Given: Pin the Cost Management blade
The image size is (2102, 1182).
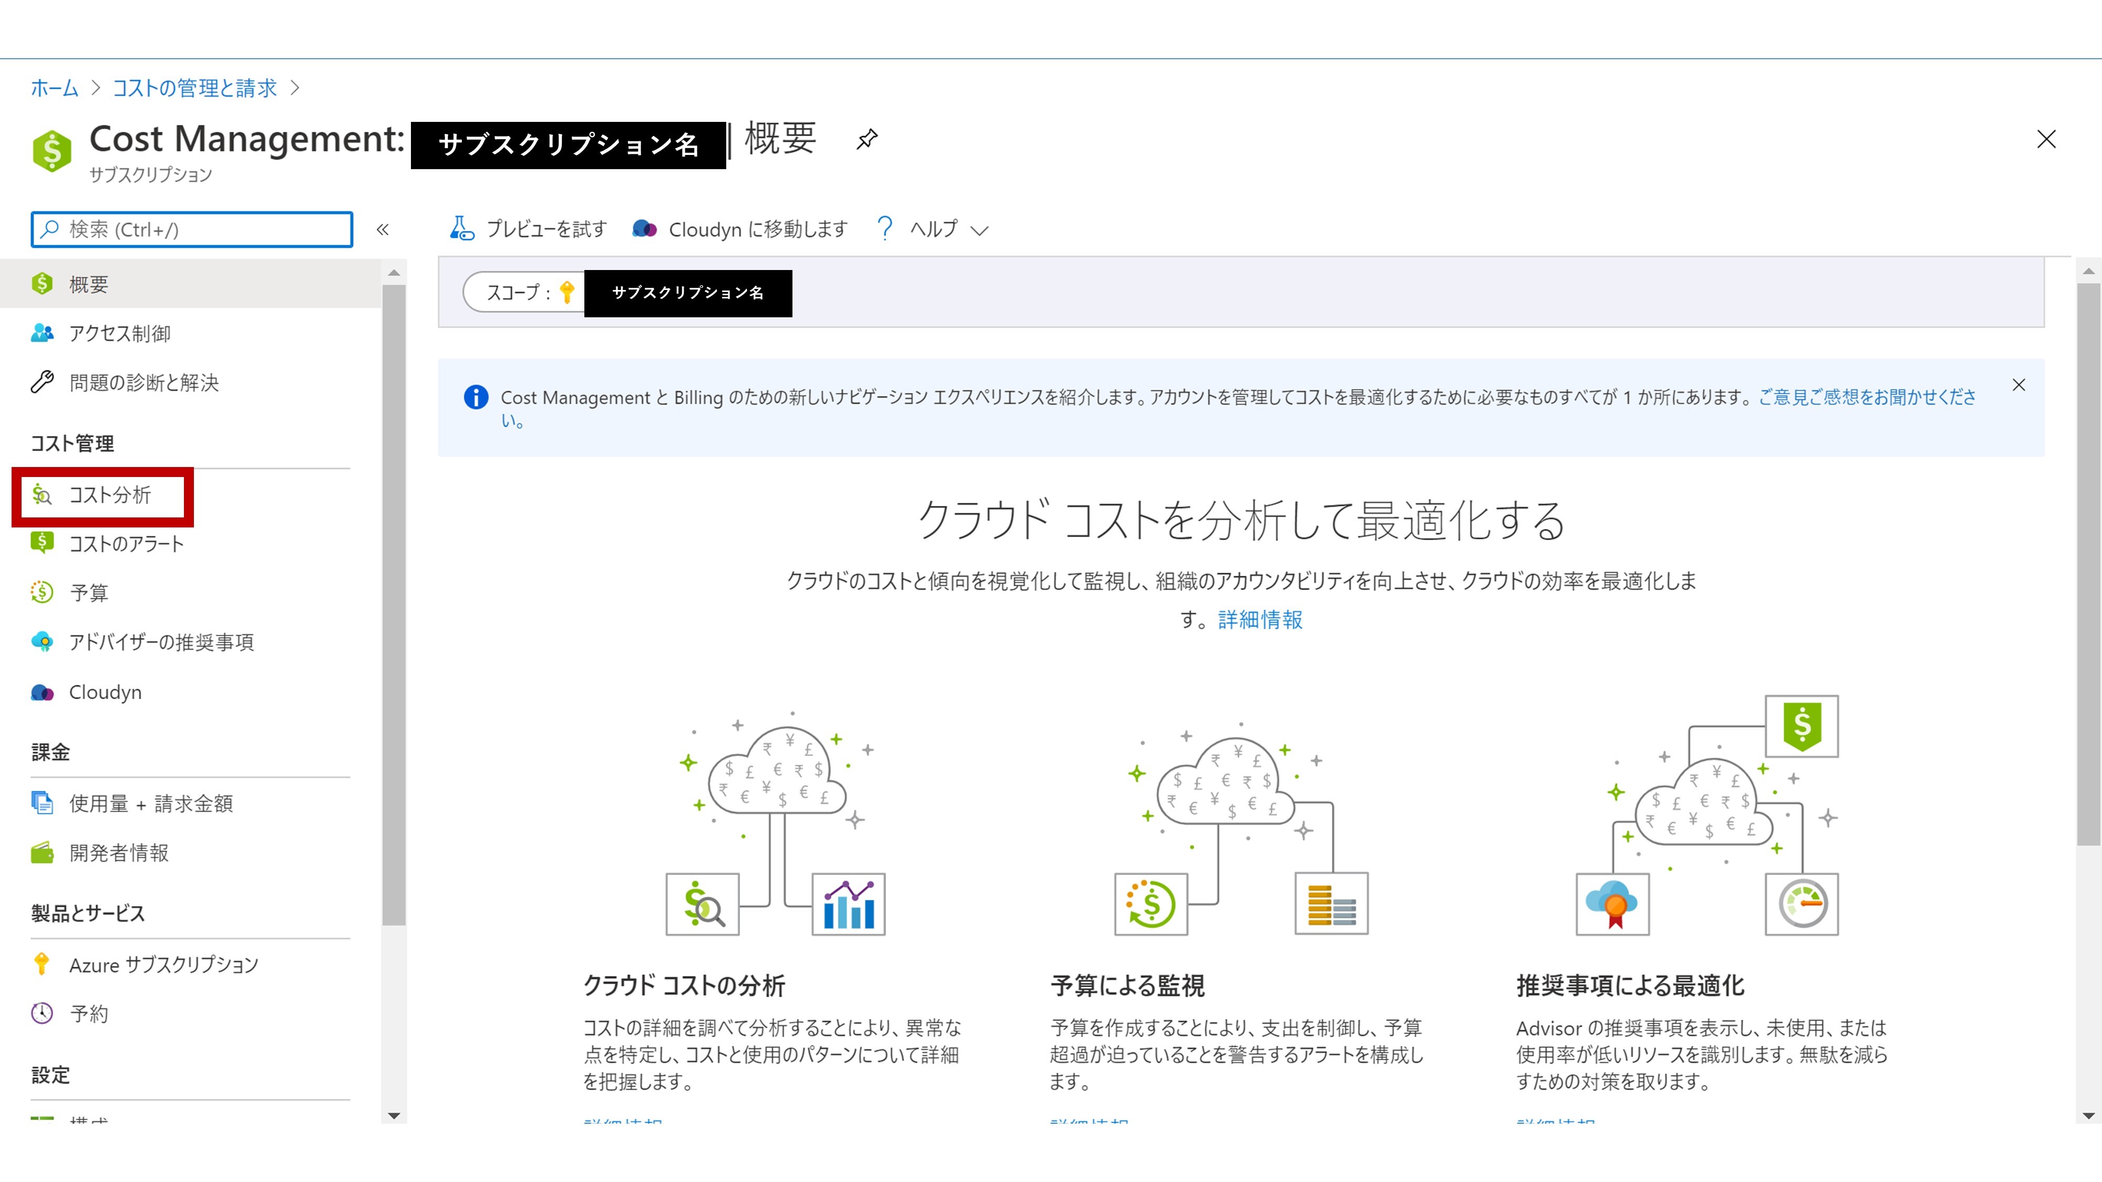Looking at the screenshot, I should click(x=867, y=139).
